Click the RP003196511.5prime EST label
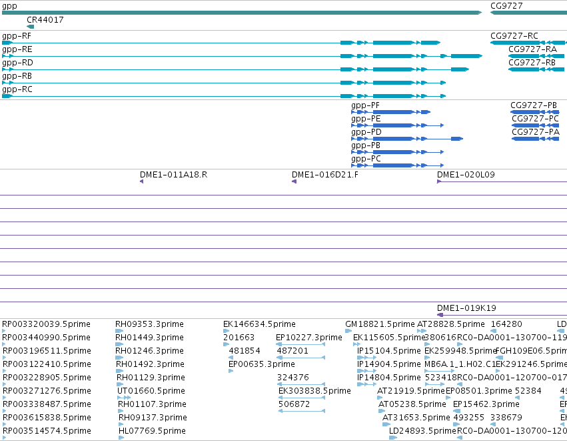 (x=47, y=351)
